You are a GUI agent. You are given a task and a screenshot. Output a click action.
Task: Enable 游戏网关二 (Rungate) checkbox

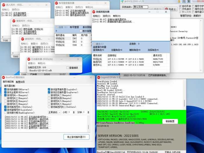[x=49, y=95]
